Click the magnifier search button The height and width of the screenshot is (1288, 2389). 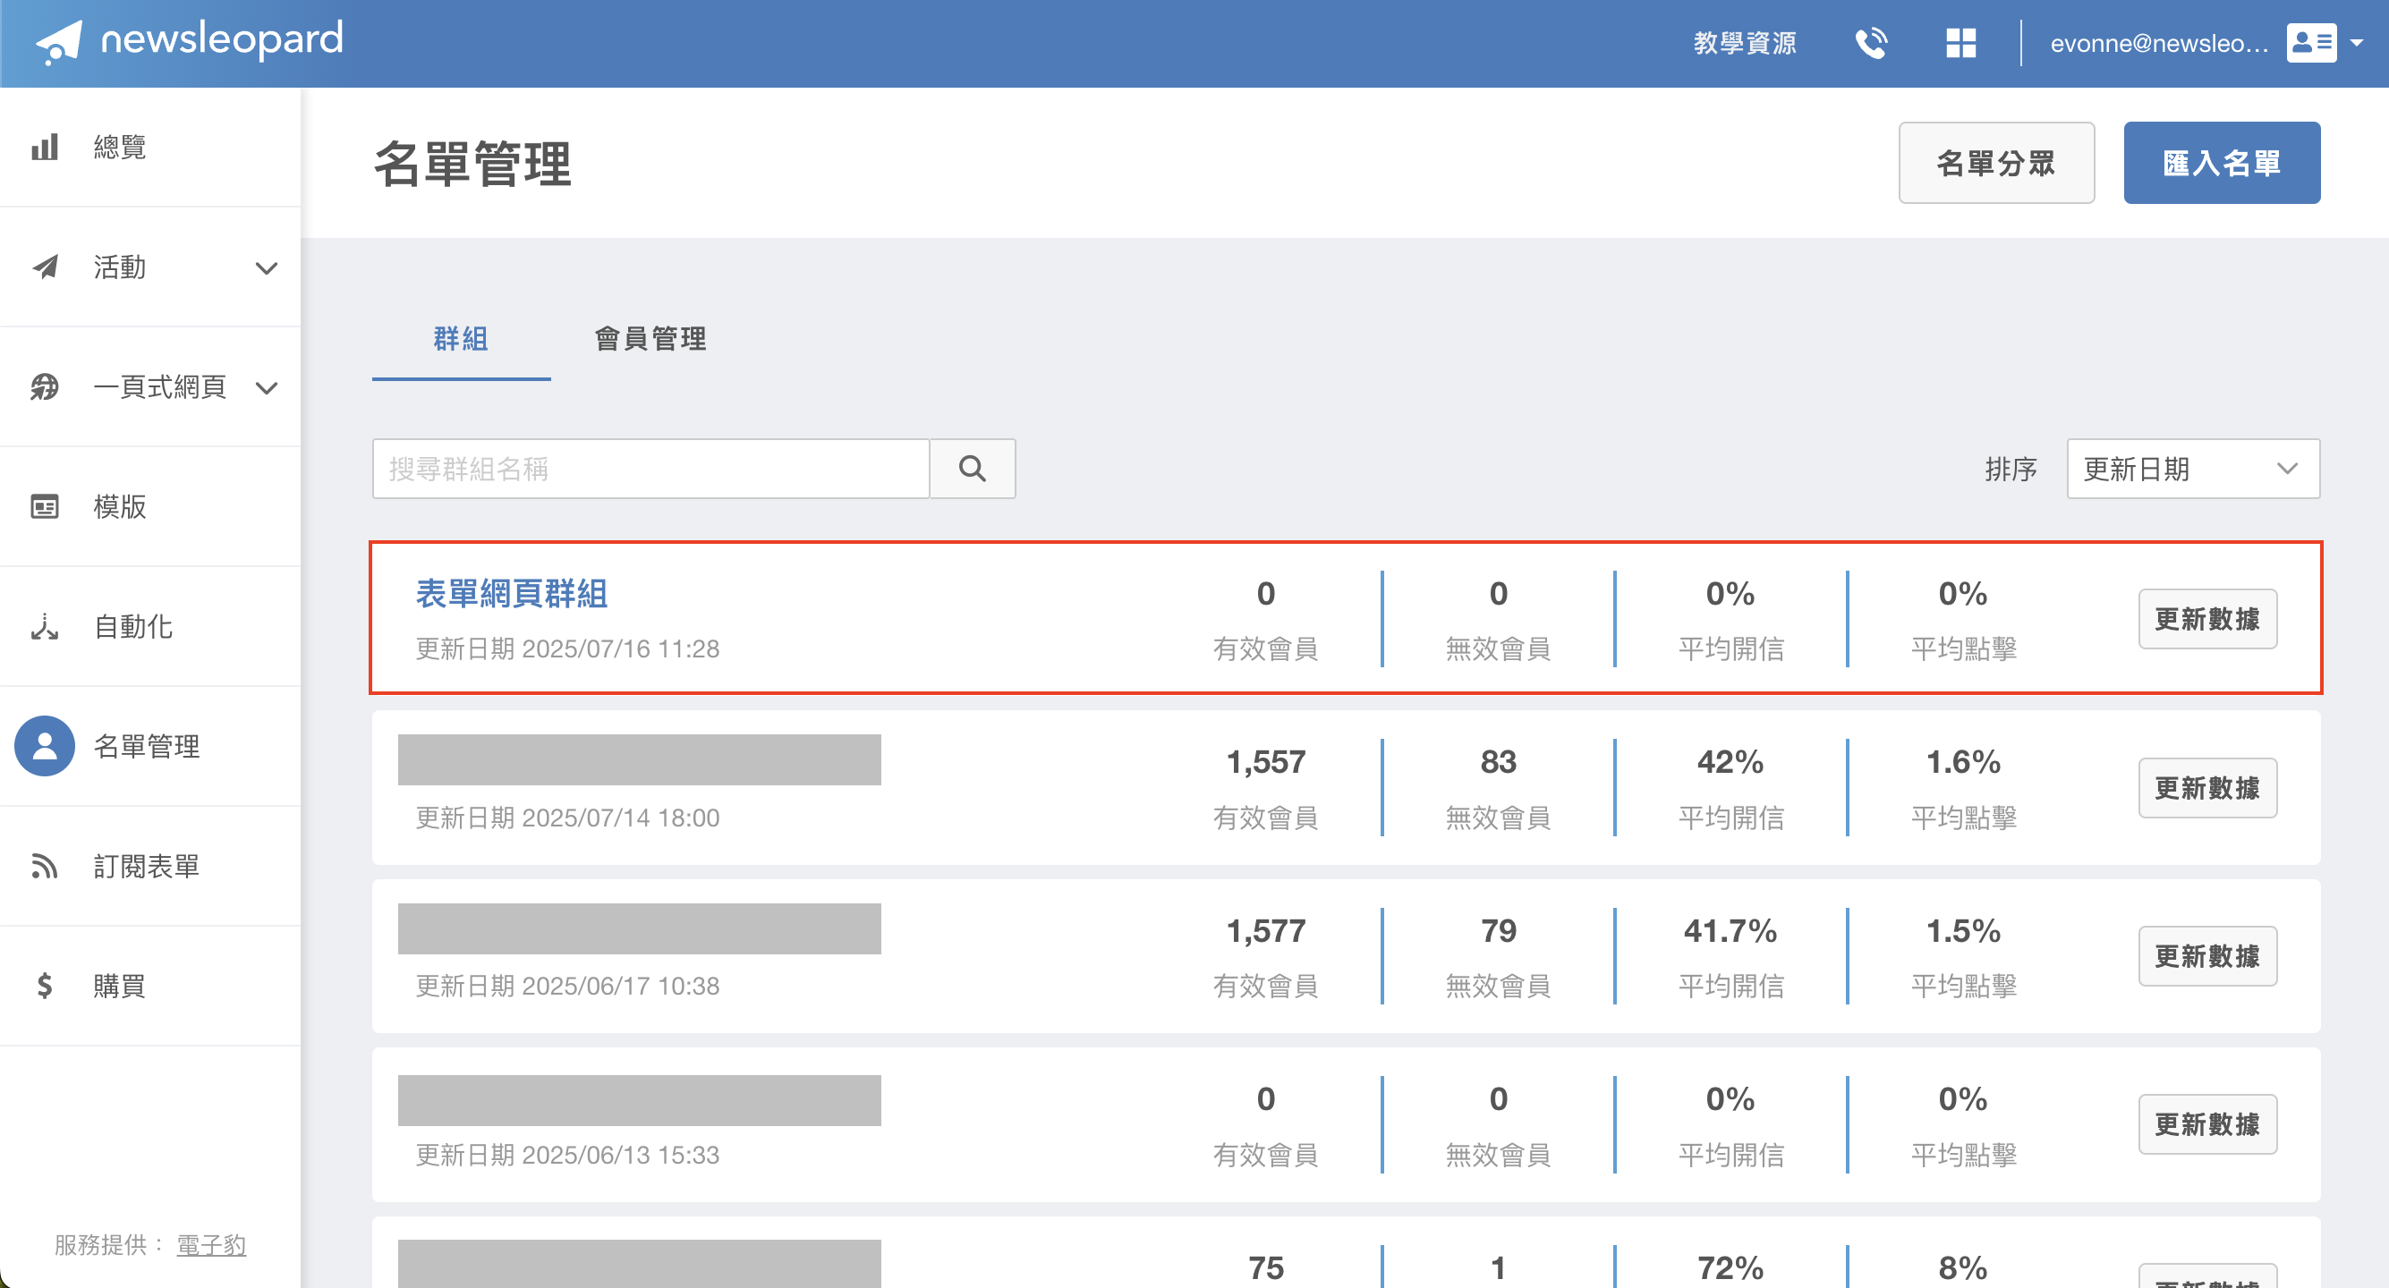pyautogui.click(x=972, y=469)
